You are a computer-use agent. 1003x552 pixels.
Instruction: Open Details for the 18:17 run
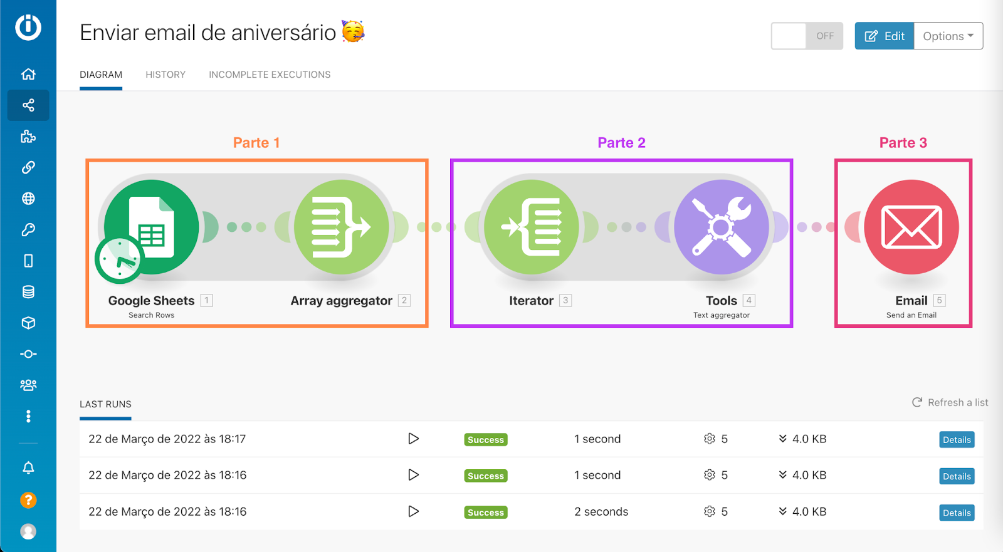coord(957,440)
